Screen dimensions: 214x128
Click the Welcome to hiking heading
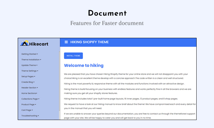(84, 66)
